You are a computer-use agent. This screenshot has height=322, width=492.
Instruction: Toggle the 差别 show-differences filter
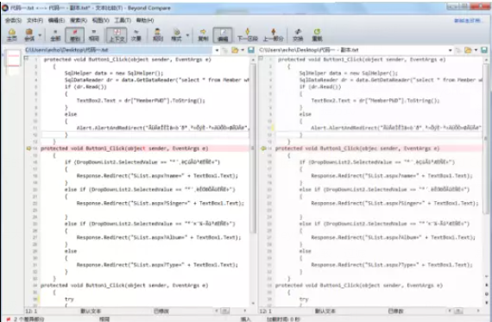75,35
